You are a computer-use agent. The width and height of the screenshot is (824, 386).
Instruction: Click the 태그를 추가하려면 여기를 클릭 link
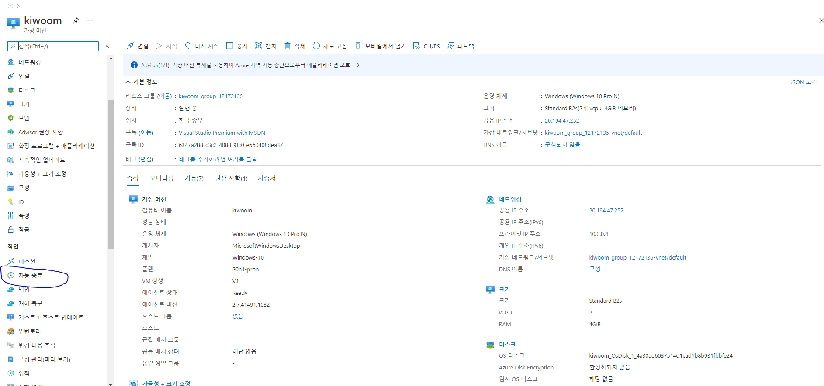[218, 159]
